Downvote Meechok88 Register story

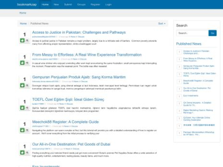pyautogui.click(x=27, y=130)
